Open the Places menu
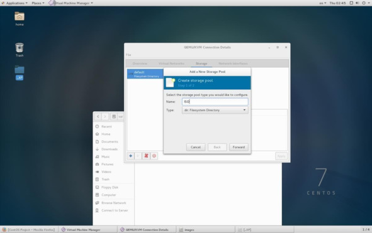The width and height of the screenshot is (372, 233). click(x=38, y=3)
